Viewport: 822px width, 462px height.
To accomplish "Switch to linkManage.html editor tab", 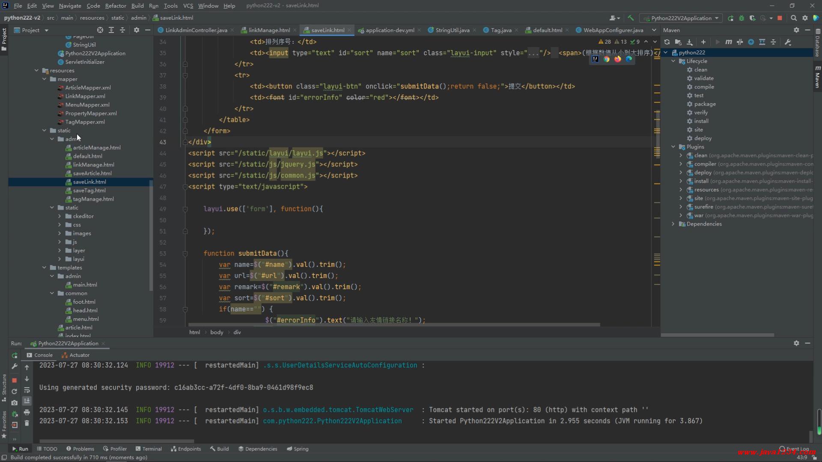I will pyautogui.click(x=269, y=30).
